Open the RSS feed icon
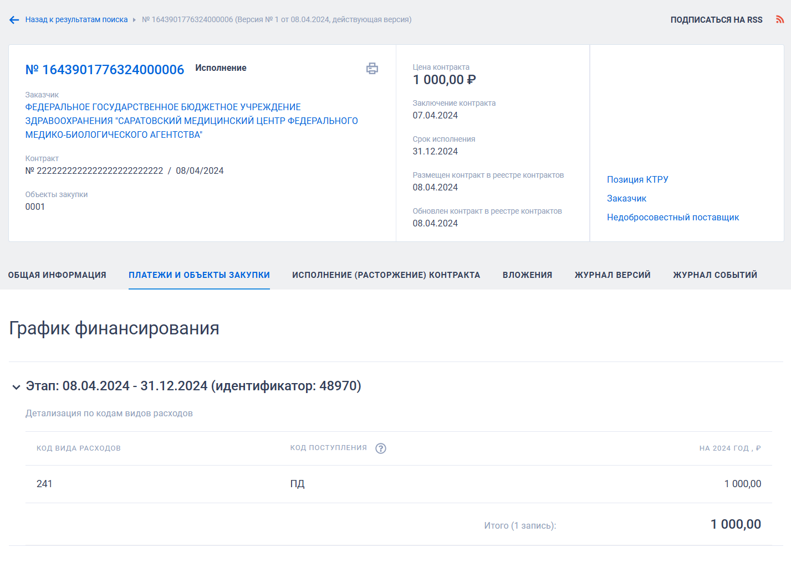Screen dimensions: 791x563 [x=780, y=19]
